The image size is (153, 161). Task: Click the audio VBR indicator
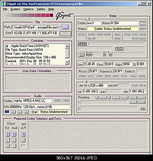pyautogui.click(x=66, y=100)
